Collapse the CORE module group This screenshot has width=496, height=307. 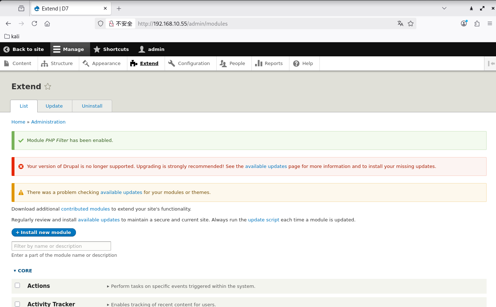coord(23,271)
